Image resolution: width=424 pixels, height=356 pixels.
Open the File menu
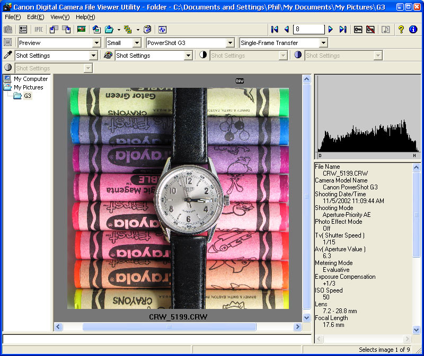pyautogui.click(x=13, y=17)
